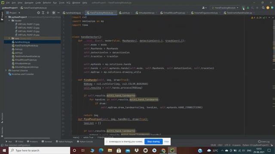Screen dimensions: 275x154
Task: Switch to Virtualpainter.py editor tab
Action: (x=145, y=13)
